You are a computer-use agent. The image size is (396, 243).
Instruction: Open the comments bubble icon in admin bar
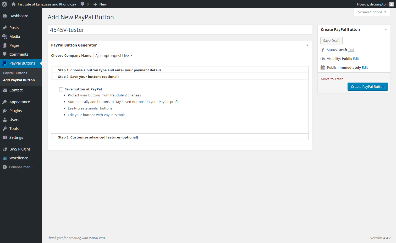tap(82, 4)
